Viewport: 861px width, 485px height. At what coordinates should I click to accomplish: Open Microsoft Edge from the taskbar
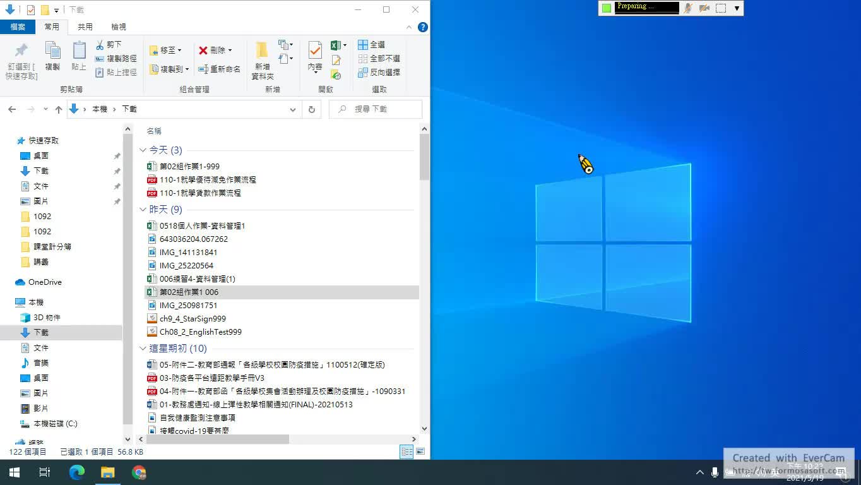(76, 472)
